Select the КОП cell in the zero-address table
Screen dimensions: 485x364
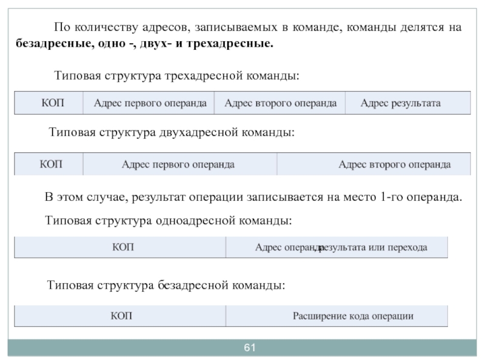click(x=121, y=316)
